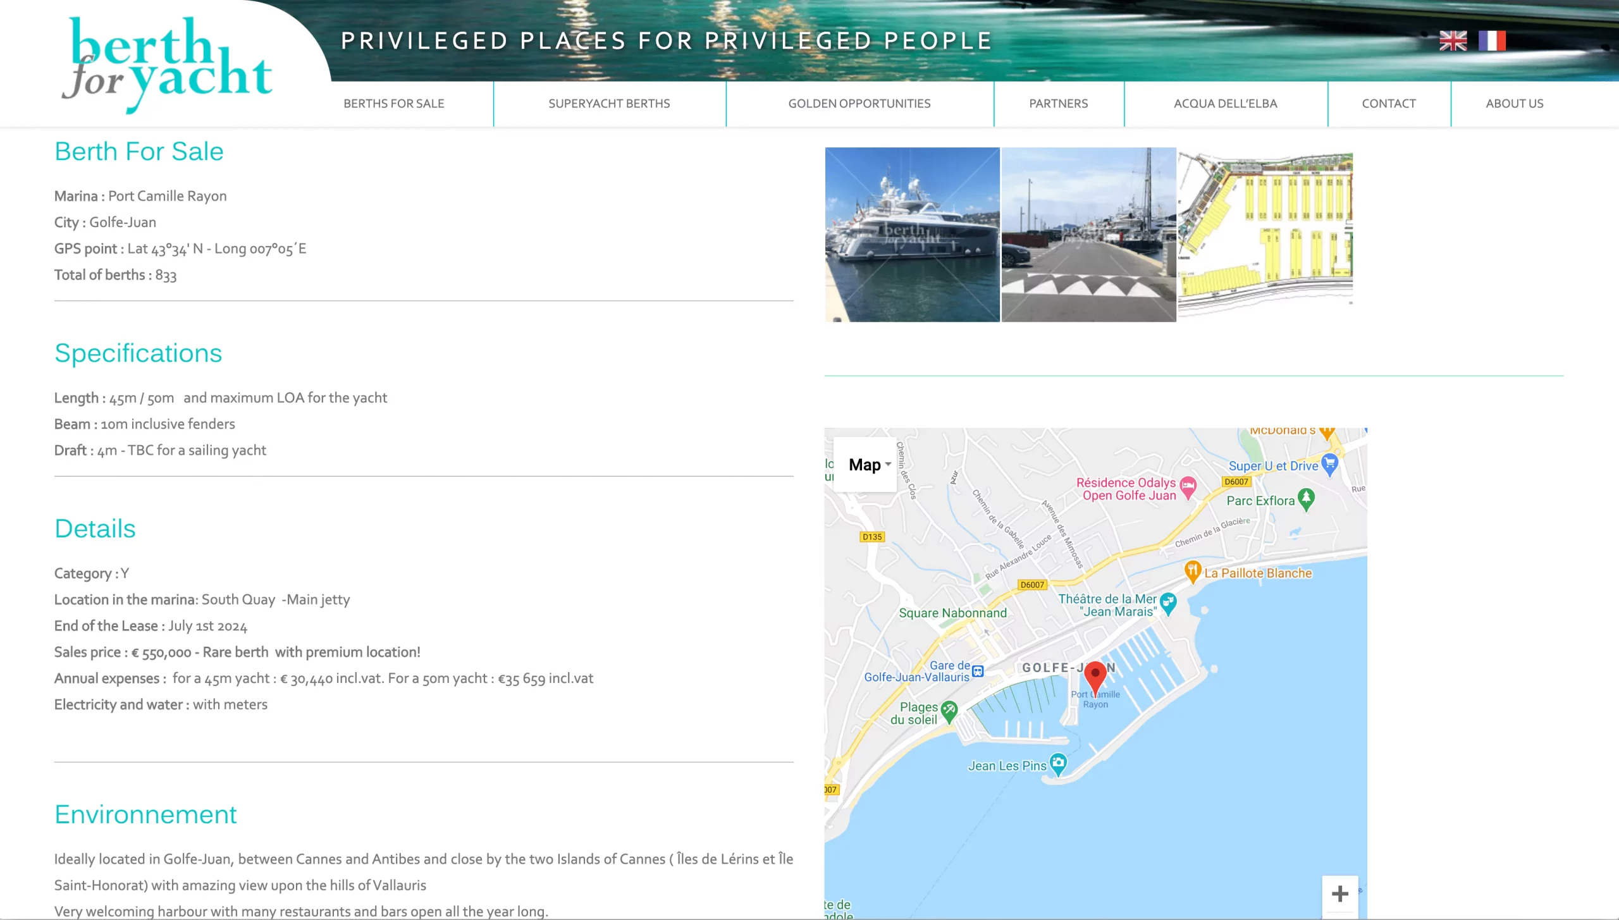Image resolution: width=1619 pixels, height=920 pixels.
Task: Click 'Location in the marina: South Quay' line
Action: [x=202, y=599]
